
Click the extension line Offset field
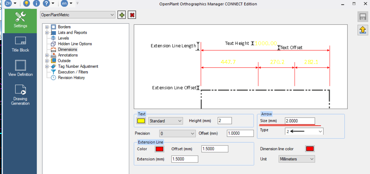tap(215, 149)
